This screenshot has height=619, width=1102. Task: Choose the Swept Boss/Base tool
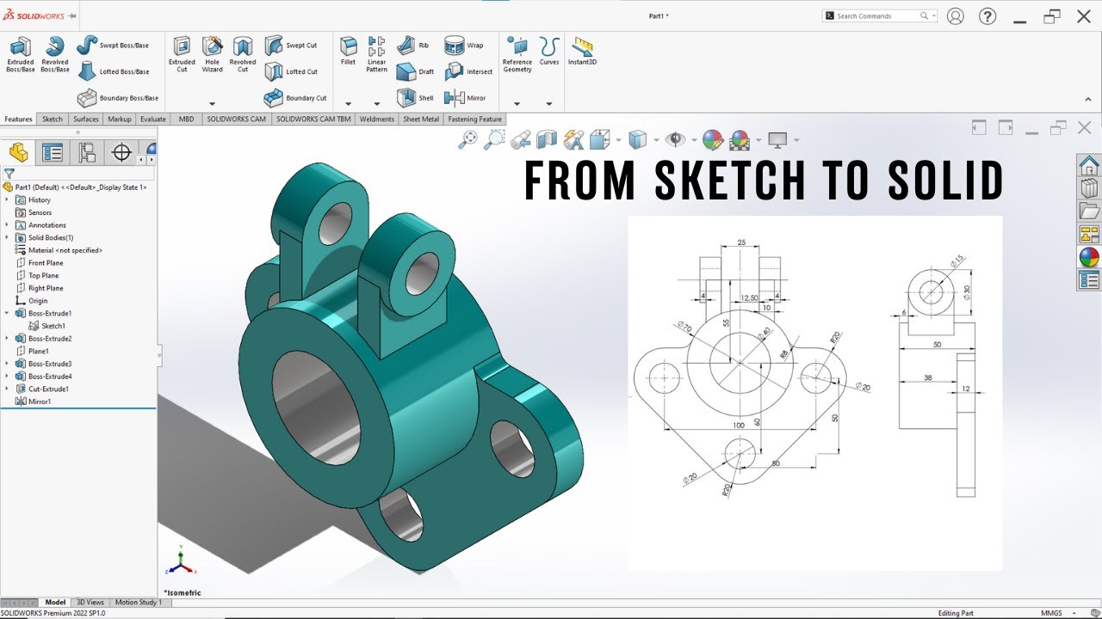click(x=112, y=45)
